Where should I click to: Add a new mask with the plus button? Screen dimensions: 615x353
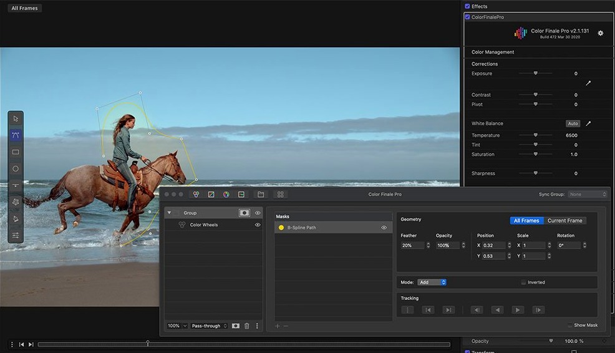tap(278, 326)
